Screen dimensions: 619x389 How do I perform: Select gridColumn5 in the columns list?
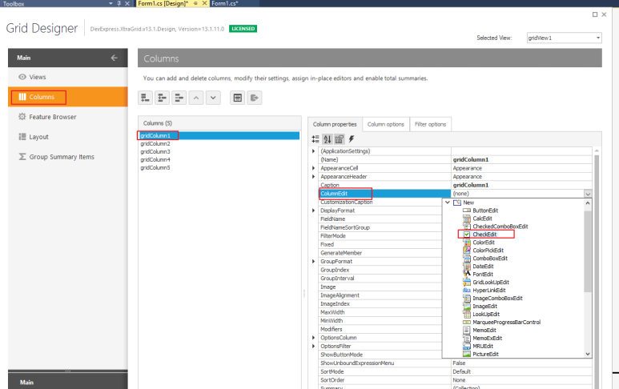(155, 167)
